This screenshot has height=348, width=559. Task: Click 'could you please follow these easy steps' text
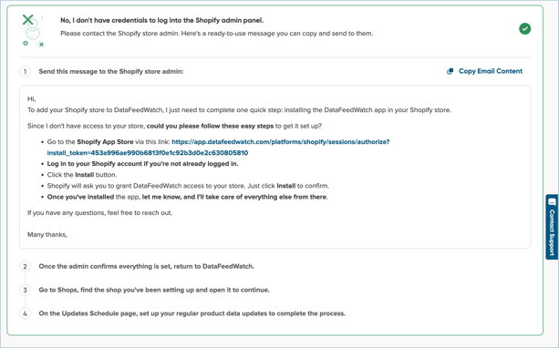tap(210, 126)
